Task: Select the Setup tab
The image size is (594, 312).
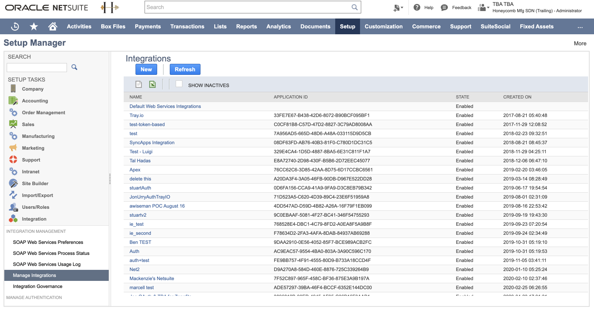Action: point(347,26)
